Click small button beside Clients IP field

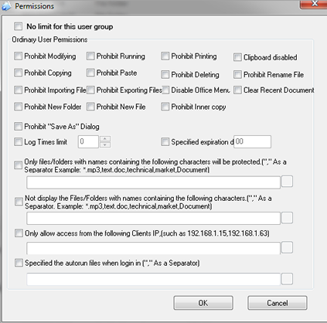287,247
